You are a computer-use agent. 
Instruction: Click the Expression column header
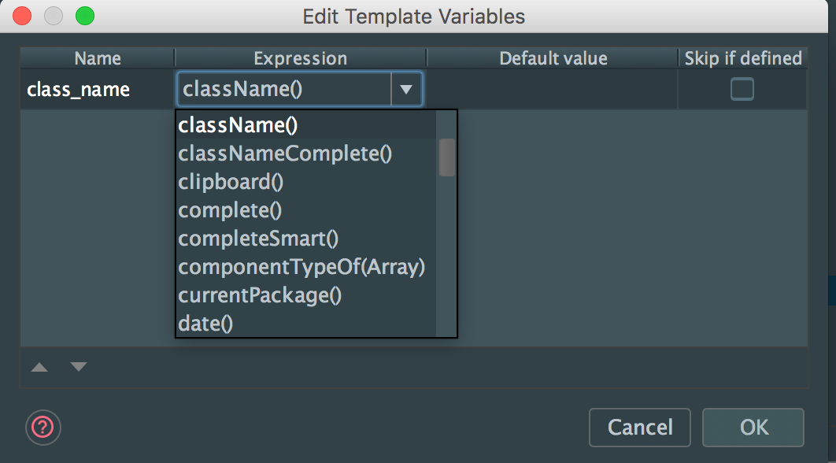coord(300,58)
